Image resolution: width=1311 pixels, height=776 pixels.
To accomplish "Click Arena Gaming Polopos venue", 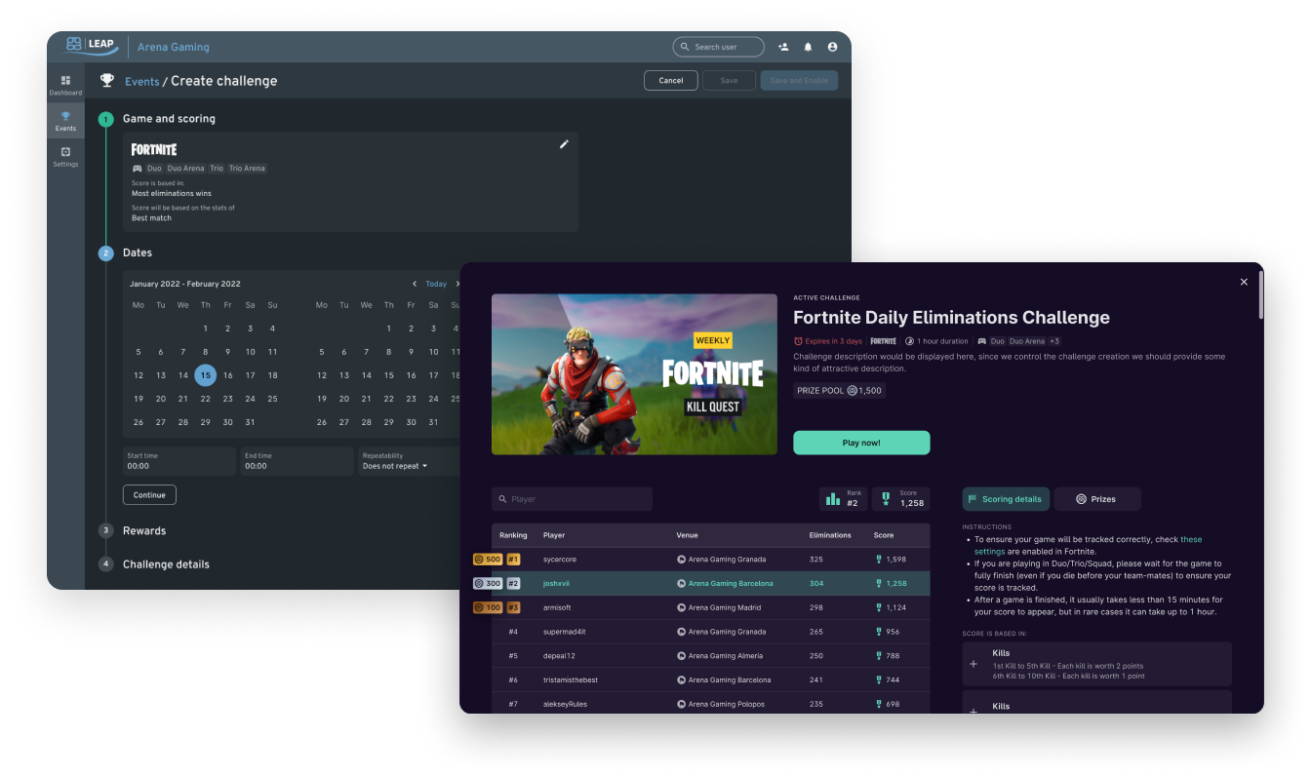I will (x=726, y=704).
